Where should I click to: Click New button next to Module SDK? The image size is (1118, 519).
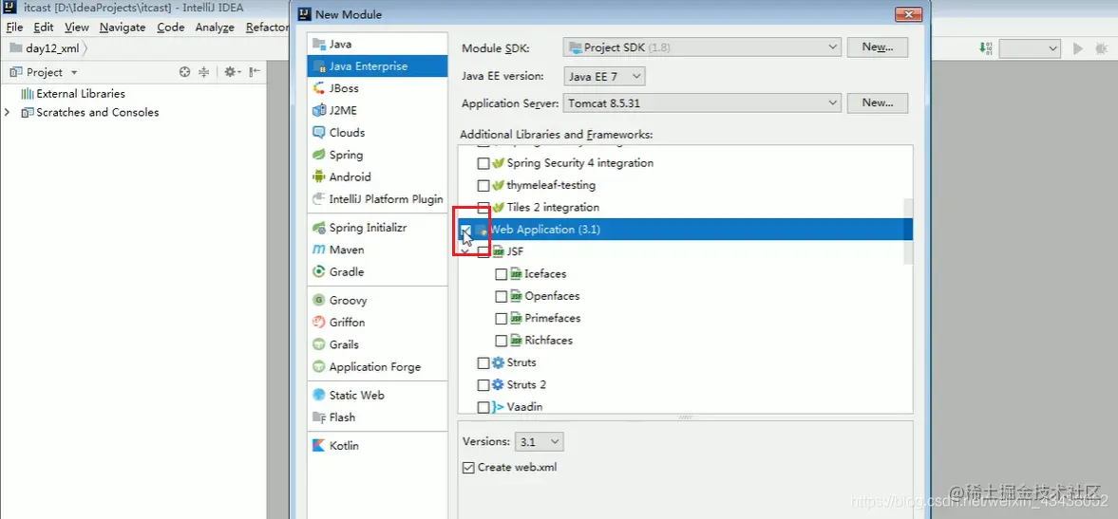[x=877, y=47]
